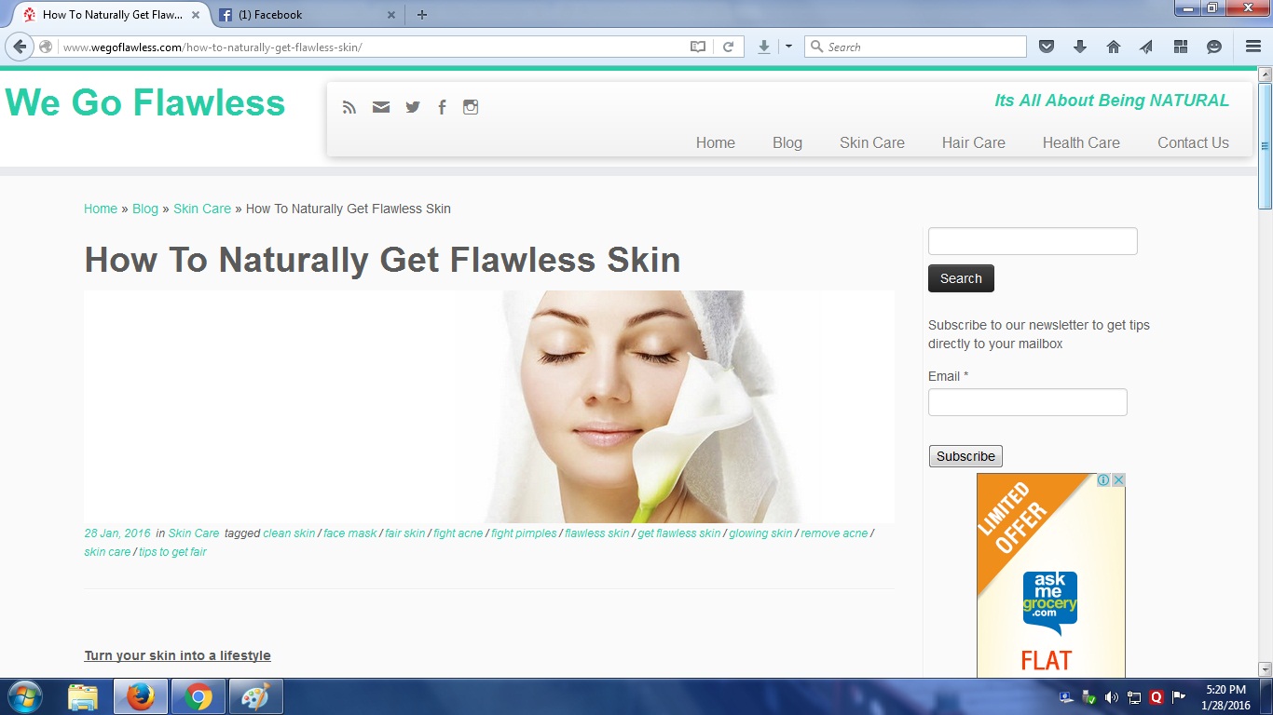Click the page's vertical scrollbar down arrow
The width and height of the screenshot is (1273, 715).
1265,668
